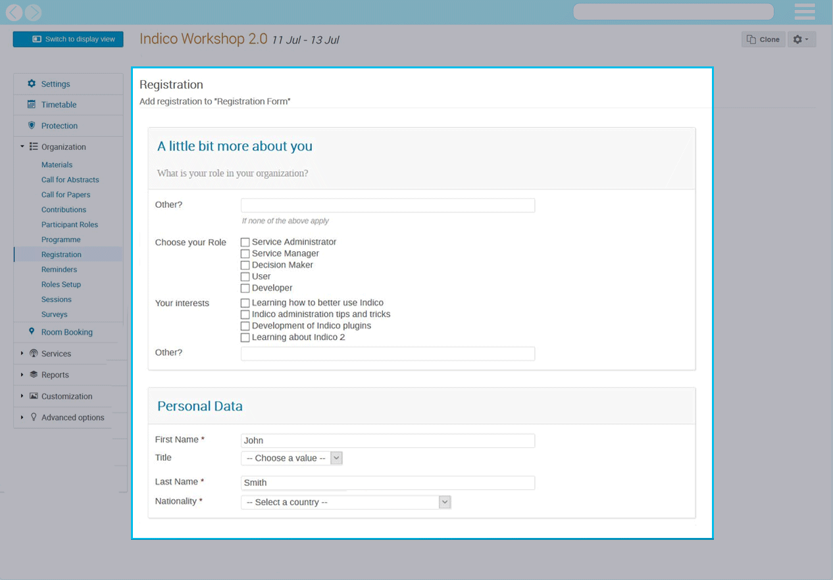The image size is (833, 580).
Task: Open the Nationality country dropdown
Action: (345, 502)
